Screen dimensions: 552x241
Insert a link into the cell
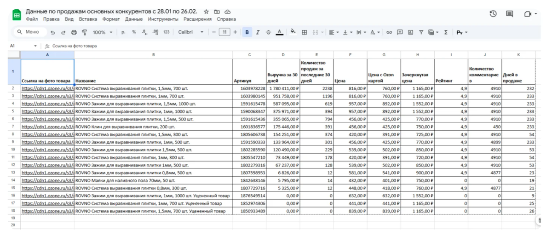click(x=389, y=32)
